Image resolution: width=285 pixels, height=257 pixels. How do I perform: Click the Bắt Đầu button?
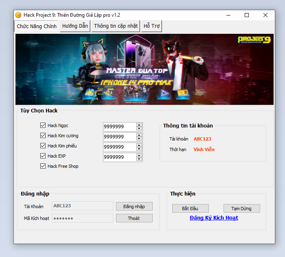click(x=190, y=209)
